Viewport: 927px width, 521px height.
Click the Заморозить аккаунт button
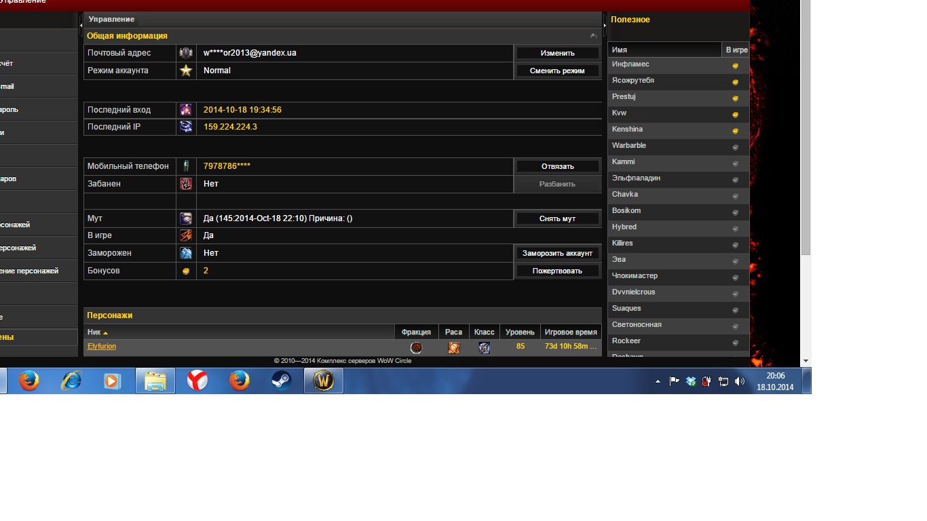click(558, 253)
